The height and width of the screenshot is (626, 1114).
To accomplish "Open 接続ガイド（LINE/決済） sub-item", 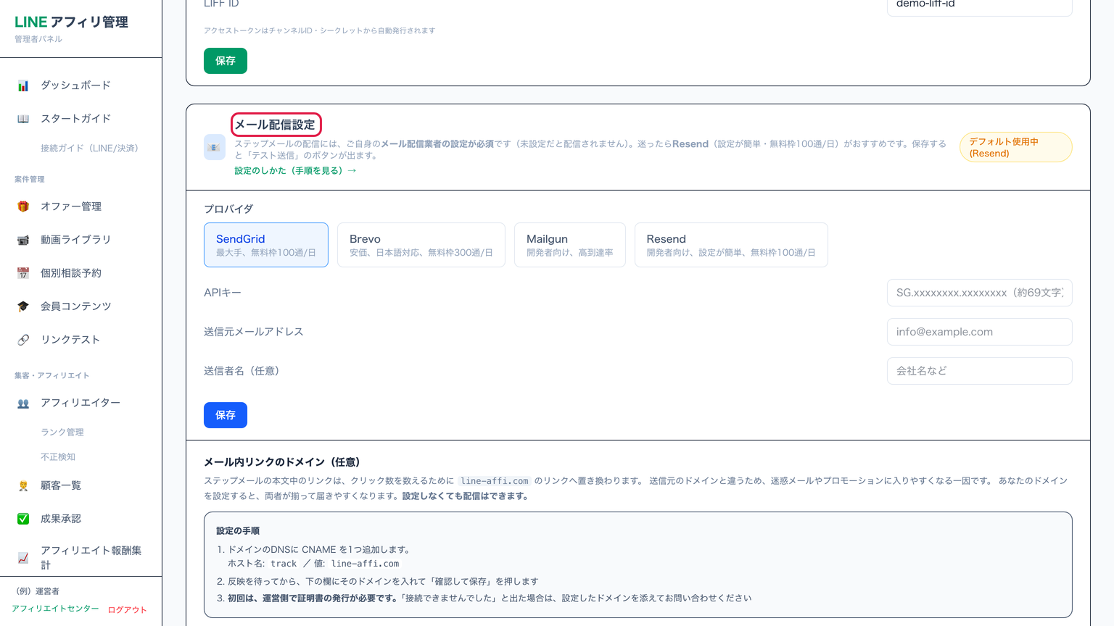I will [x=89, y=149].
